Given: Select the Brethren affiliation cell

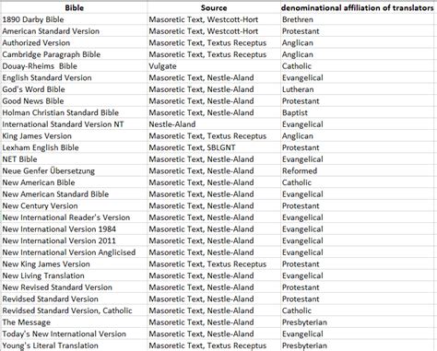Looking at the screenshot, I should click(x=357, y=19).
